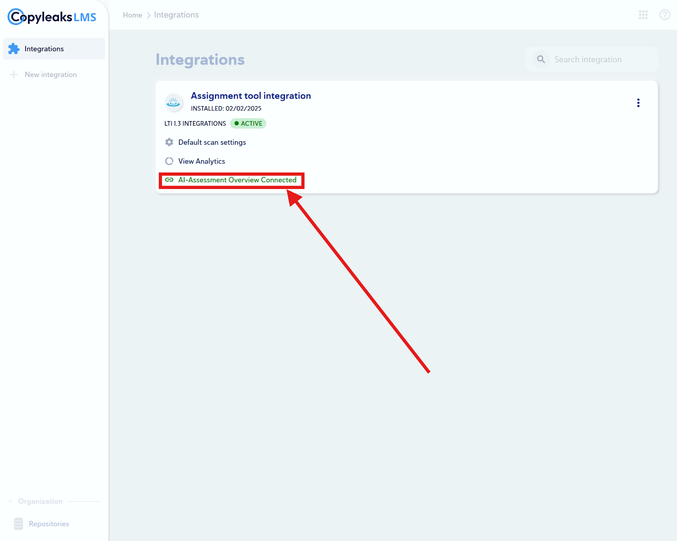Image resolution: width=677 pixels, height=541 pixels.
Task: Open the three-dot options menu
Action: [x=638, y=103]
